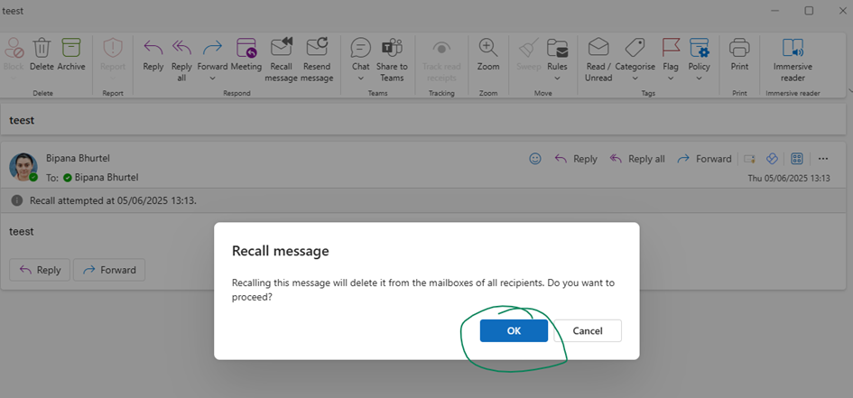The height and width of the screenshot is (398, 853).
Task: Expand the Chat dropdown arrow
Action: click(x=361, y=79)
